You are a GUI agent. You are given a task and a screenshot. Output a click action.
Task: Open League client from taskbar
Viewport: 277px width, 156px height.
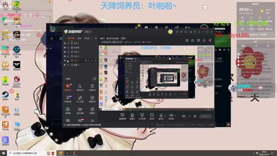point(75,153)
